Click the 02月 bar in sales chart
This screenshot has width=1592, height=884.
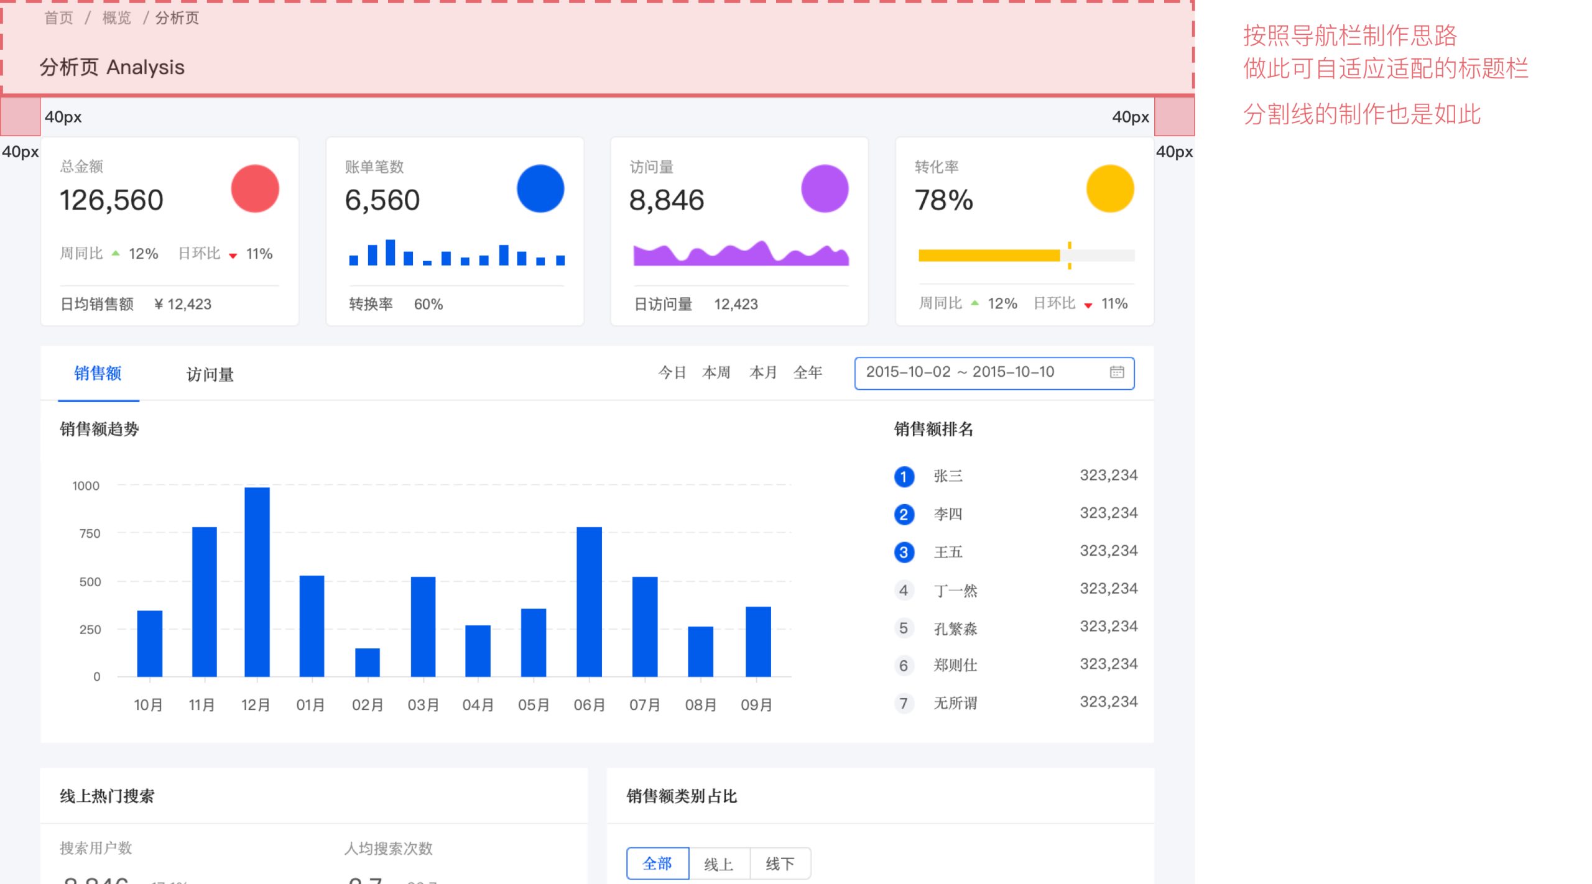[367, 662]
